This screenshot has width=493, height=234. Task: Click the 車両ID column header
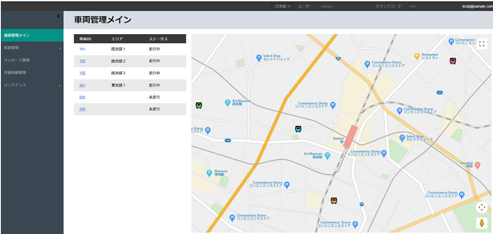[x=85, y=39]
